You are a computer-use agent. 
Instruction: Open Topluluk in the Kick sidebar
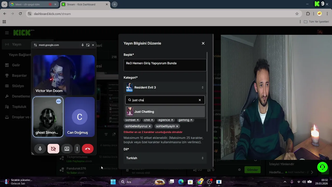pyautogui.click(x=16, y=106)
